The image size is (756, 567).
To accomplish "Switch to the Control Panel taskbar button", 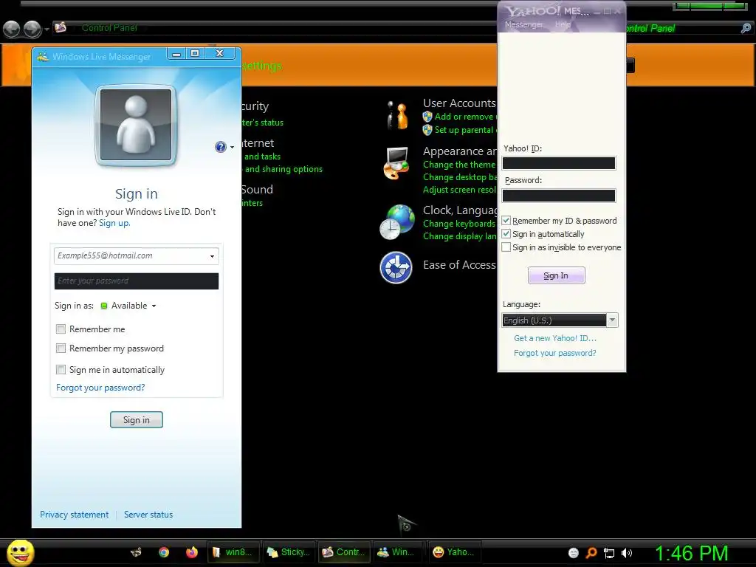I will click(x=344, y=552).
